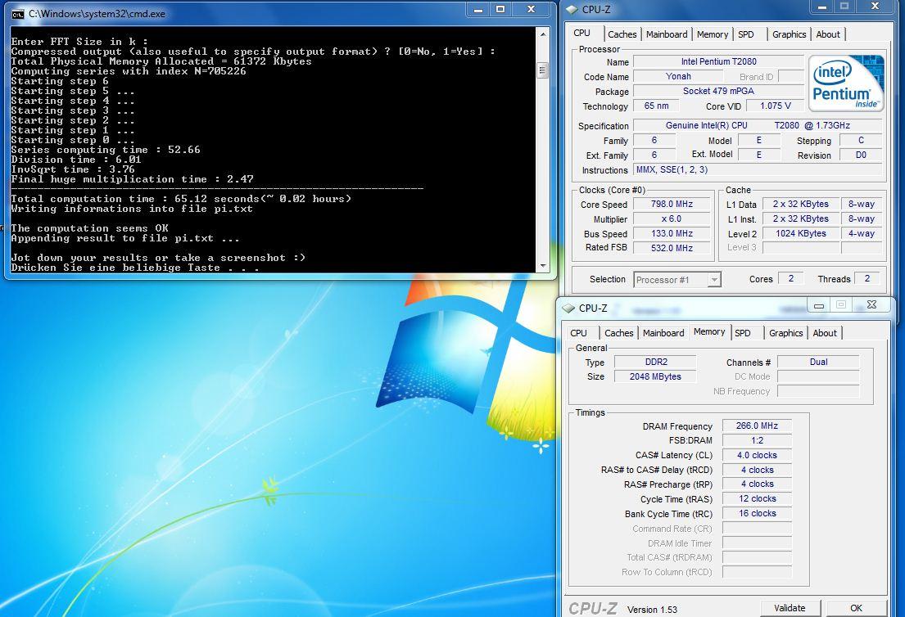Click the Core VID value '1.075 V'
Image resolution: width=905 pixels, height=617 pixels.
coord(775,106)
